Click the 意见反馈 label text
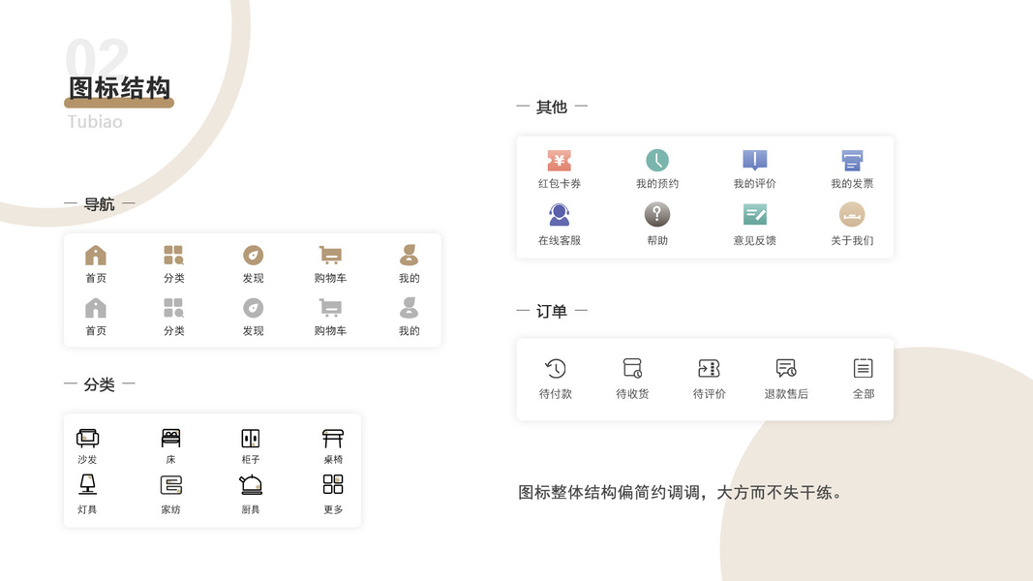Viewport: 1033px width, 581px height. (x=755, y=240)
